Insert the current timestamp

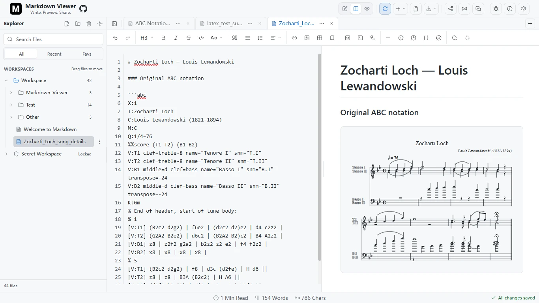[x=414, y=38]
